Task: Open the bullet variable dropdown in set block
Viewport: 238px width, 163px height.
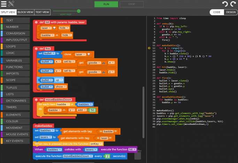Action: click(x=49, y=54)
